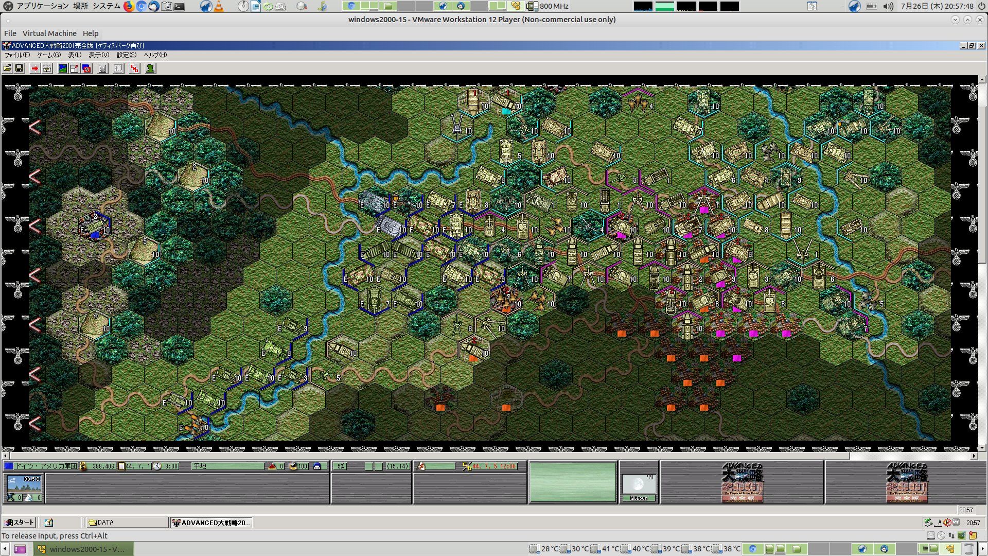Viewport: 988px width, 556px height.
Task: Click the 388,406 funds value in status bar
Action: coord(102,466)
